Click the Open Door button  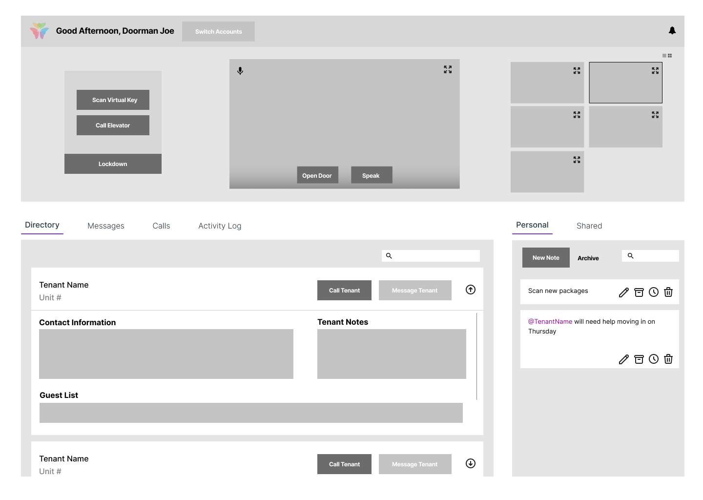click(317, 176)
